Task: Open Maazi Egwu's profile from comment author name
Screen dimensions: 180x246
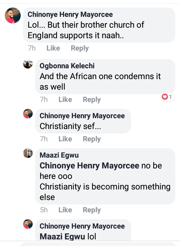Action: tap(55, 155)
